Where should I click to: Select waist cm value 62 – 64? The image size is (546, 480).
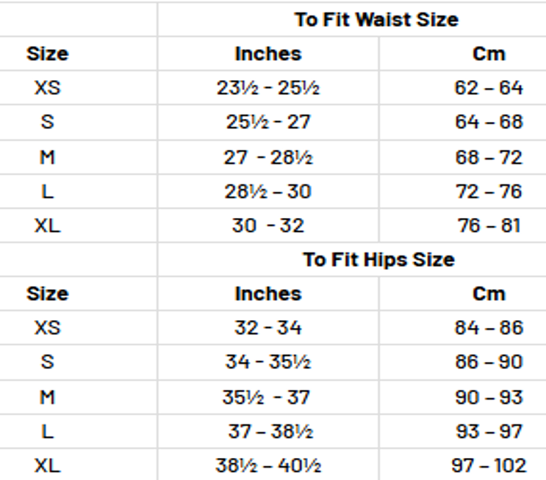[489, 87]
